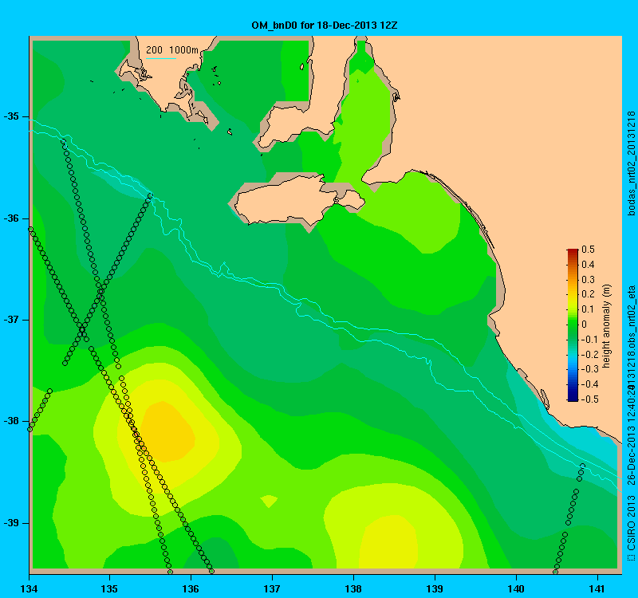Viewport: 638px width, 598px height.
Task: Click the 'CSIRO 2013' copyright text
Action: (631, 522)
